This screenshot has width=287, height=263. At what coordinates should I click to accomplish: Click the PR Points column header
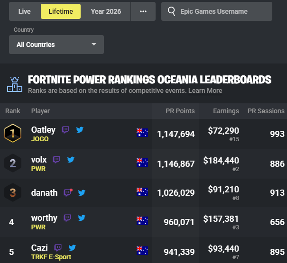[x=180, y=111]
